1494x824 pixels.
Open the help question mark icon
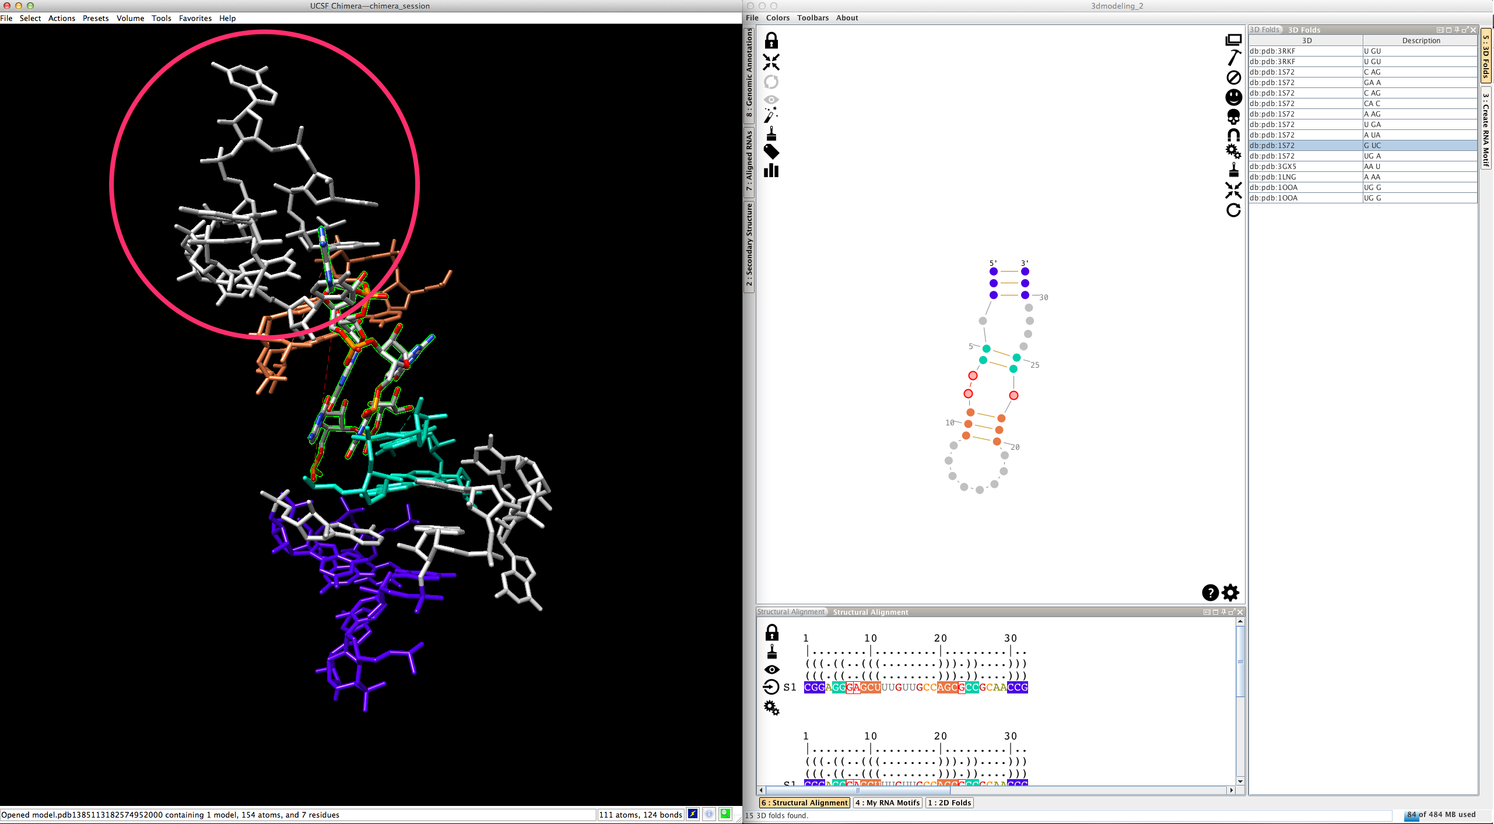1210,593
